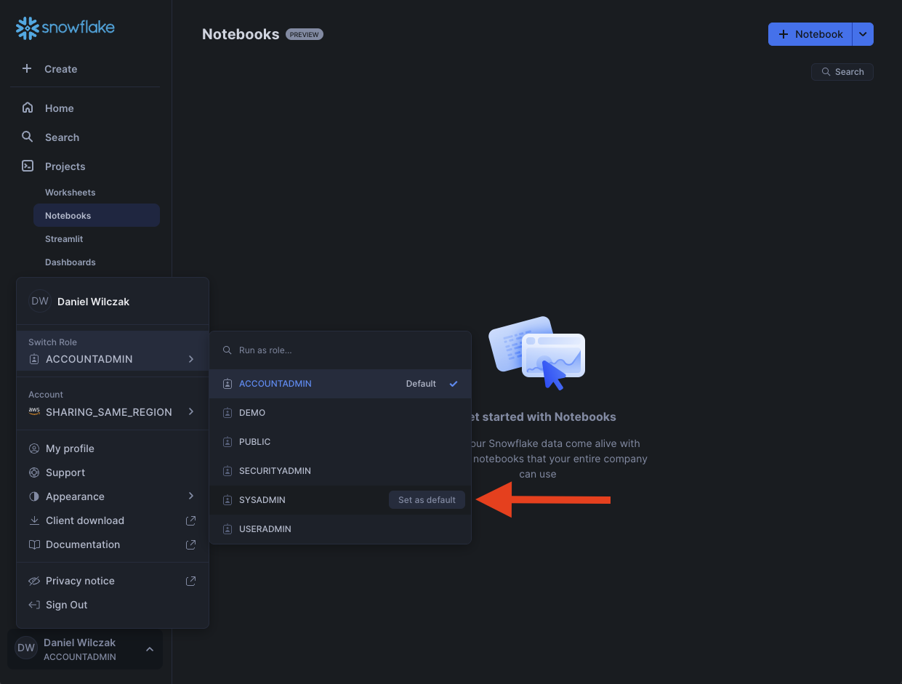Click the PREVIEW badge beside Notebooks
This screenshot has width=902, height=684.
click(305, 34)
